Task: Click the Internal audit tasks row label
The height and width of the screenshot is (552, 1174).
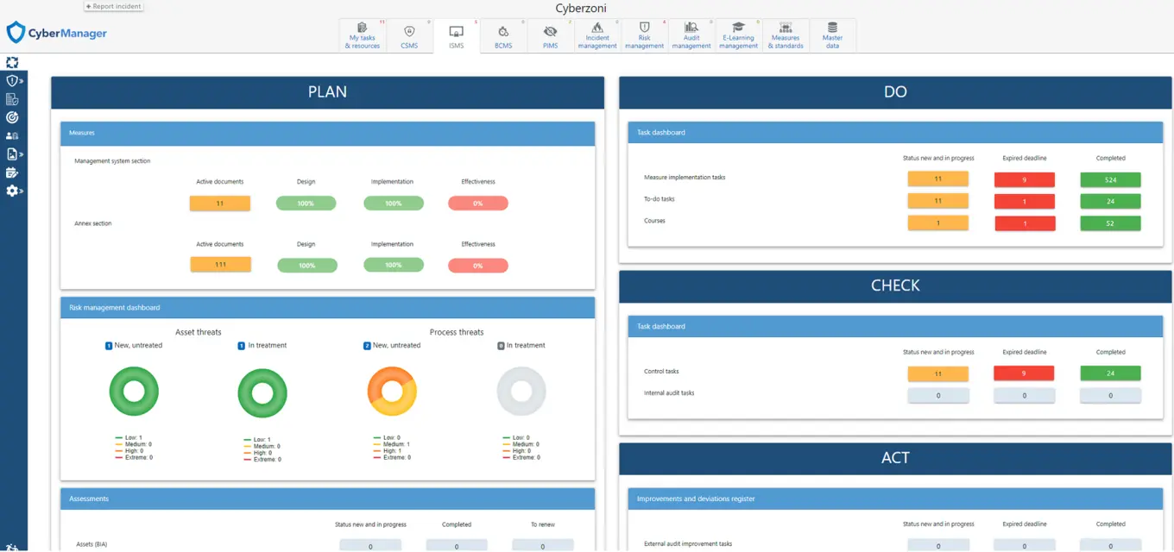Action: coord(669,393)
